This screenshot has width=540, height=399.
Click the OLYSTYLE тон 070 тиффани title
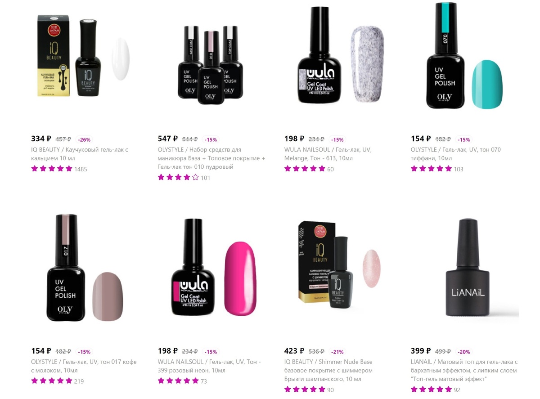(x=456, y=154)
